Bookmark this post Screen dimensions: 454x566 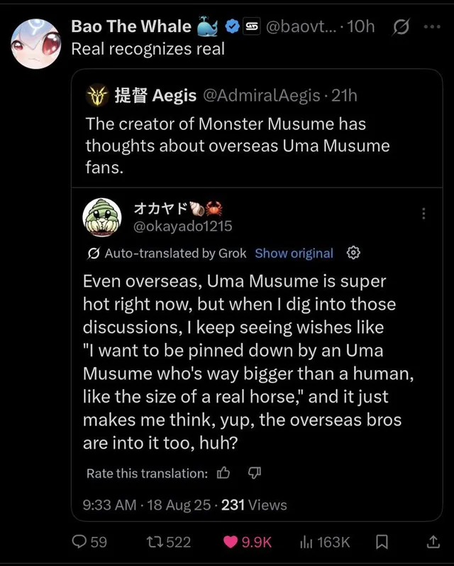[382, 542]
